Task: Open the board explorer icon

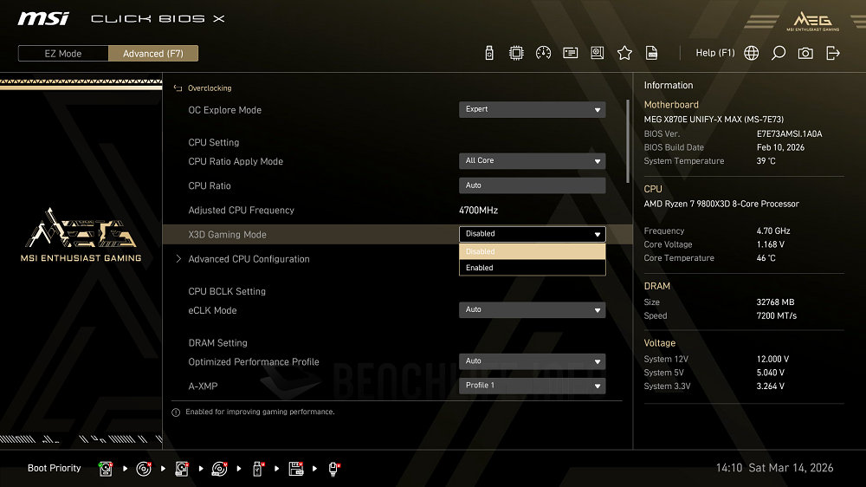Action: pyautogui.click(x=597, y=53)
